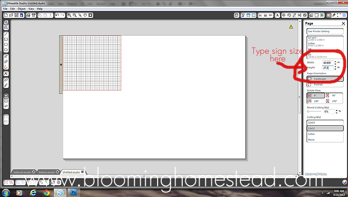Click the Fit to Window icon
The image size is (348, 197).
coord(91,15)
